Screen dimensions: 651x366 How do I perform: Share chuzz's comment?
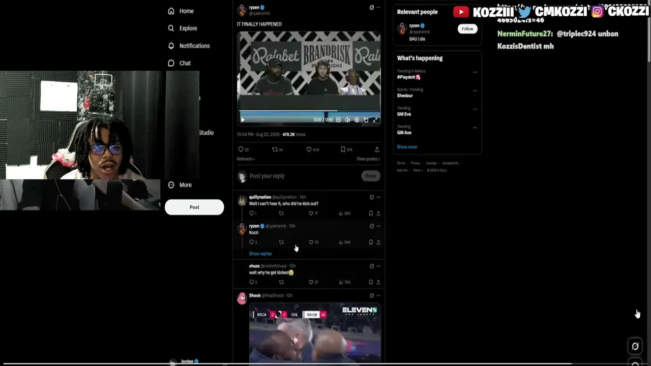(378, 282)
